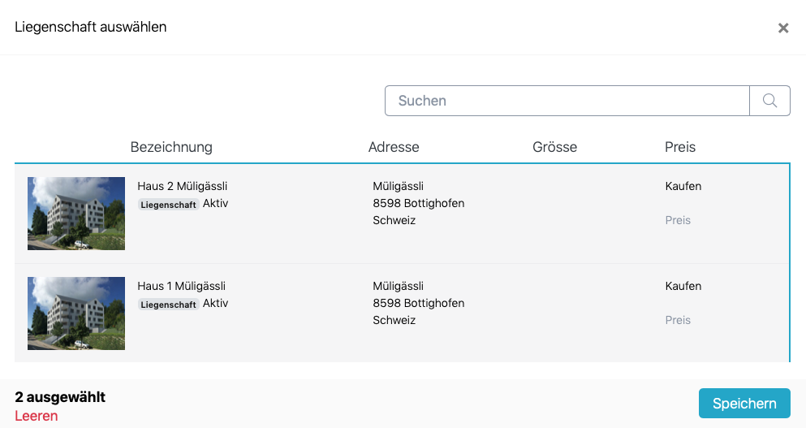This screenshot has width=806, height=428.
Task: Click the address of Haus 1 Müligässli
Action: point(418,303)
